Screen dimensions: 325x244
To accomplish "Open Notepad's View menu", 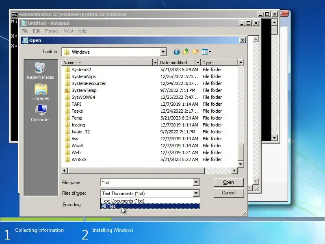I will tap(68, 31).
